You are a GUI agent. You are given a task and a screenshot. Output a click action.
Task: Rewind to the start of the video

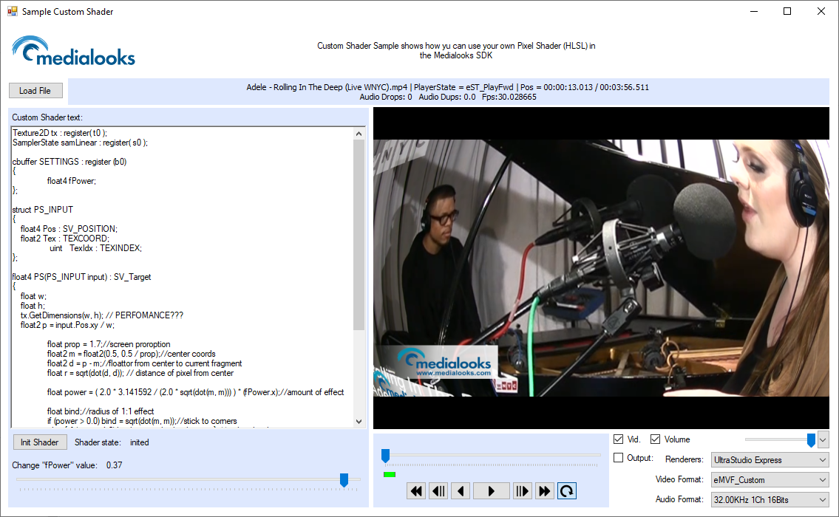[416, 491]
